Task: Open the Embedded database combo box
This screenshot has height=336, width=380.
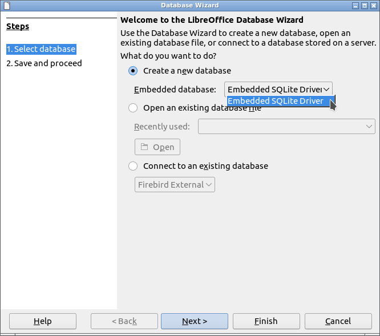Action: (278, 90)
